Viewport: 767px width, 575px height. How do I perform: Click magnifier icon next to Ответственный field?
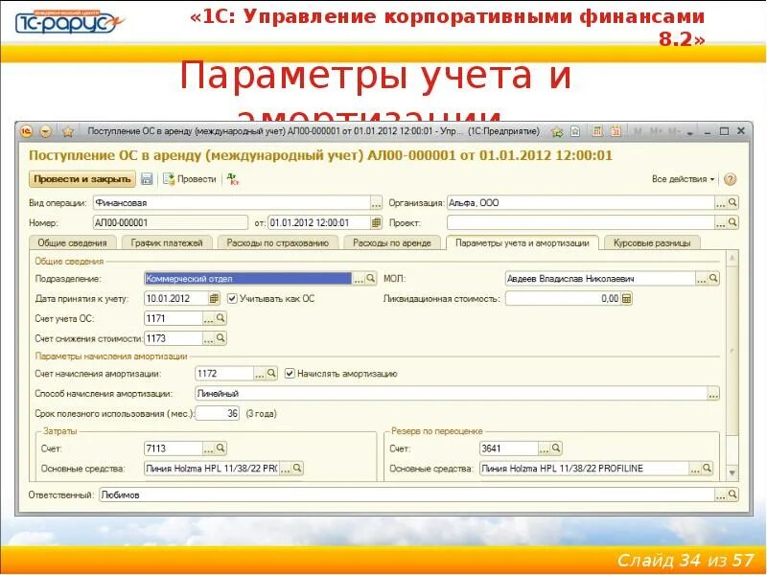(732, 494)
